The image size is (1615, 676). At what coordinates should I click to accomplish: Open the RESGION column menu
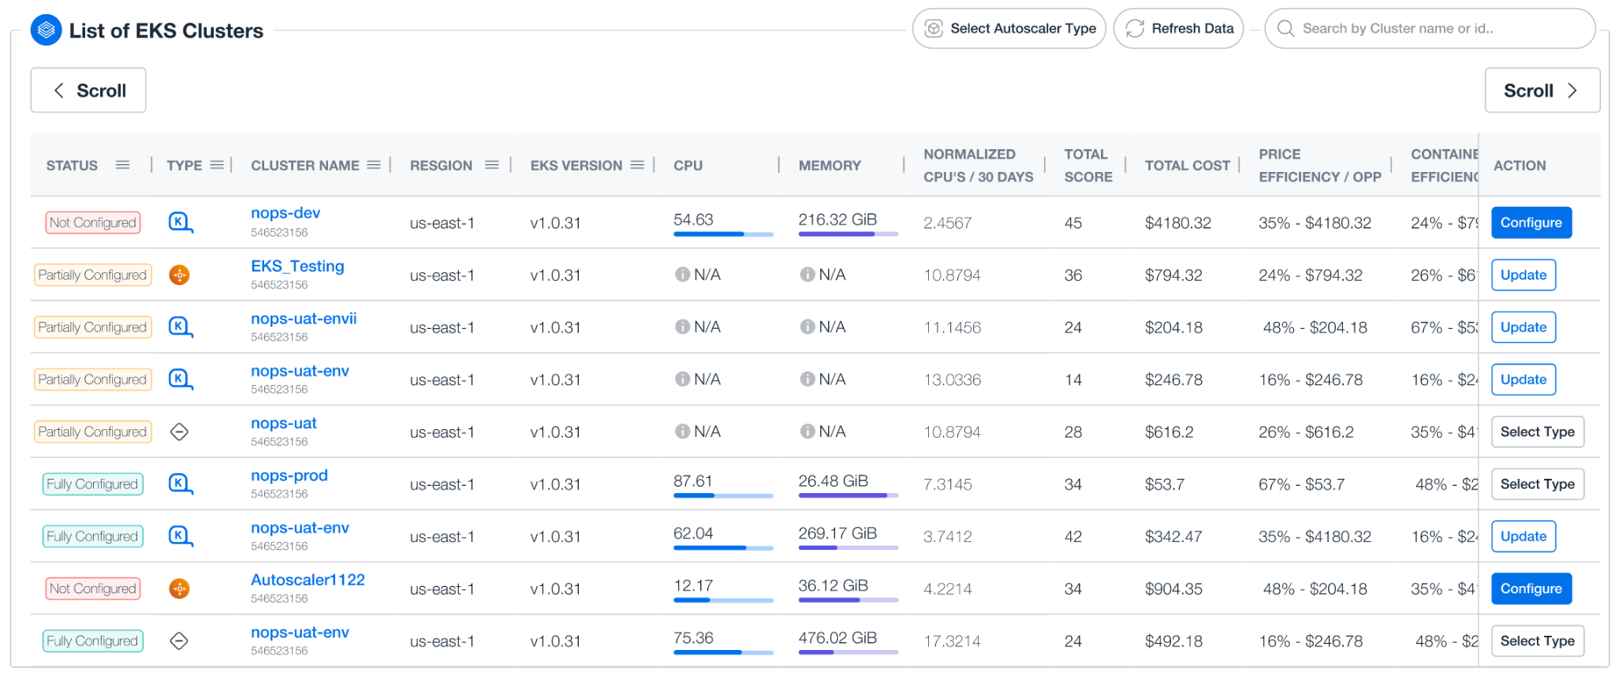point(491,165)
